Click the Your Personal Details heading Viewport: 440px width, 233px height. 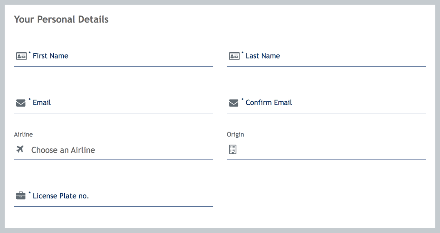point(61,20)
